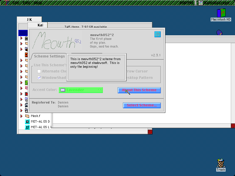Click the Kal window title tab
The height and width of the screenshot is (176, 235).
pos(38,25)
